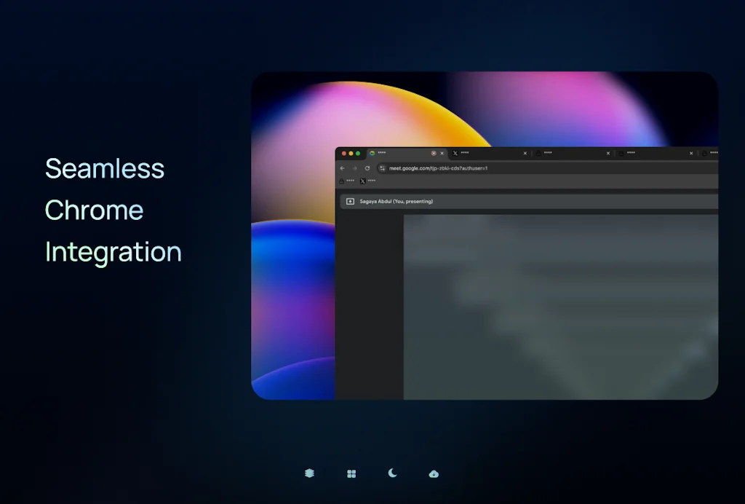The width and height of the screenshot is (745, 504).
Task: Click the Google favicon on the active tab
Action: (372, 153)
